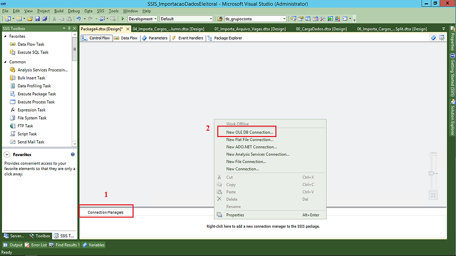The image size is (456, 256).
Task: Select the Bulk Insert Task item
Action: pyautogui.click(x=32, y=78)
